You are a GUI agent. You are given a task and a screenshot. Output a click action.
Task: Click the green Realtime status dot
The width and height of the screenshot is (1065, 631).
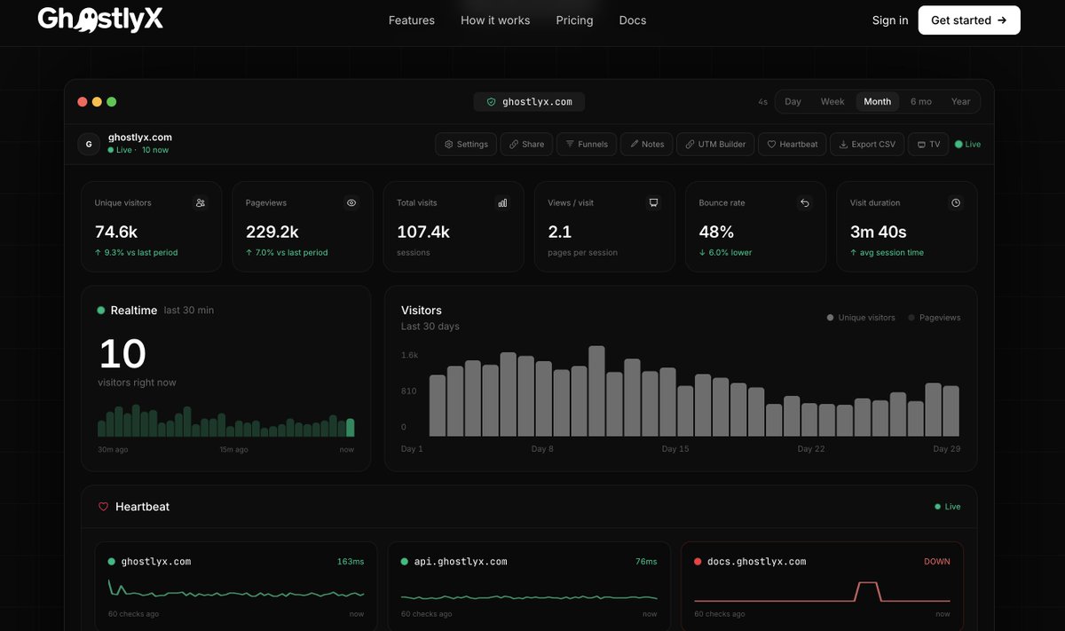click(101, 311)
